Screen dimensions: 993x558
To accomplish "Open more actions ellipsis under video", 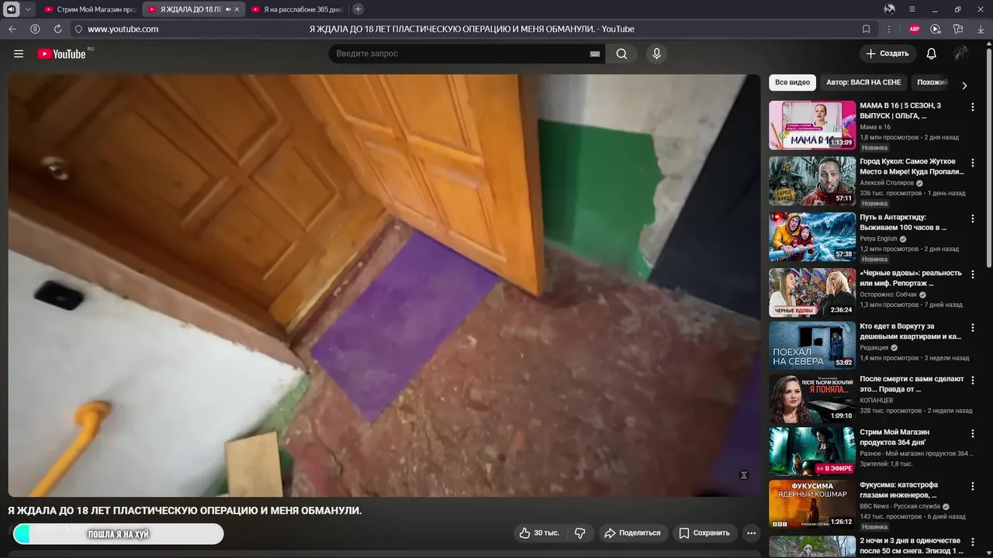I will [x=751, y=532].
